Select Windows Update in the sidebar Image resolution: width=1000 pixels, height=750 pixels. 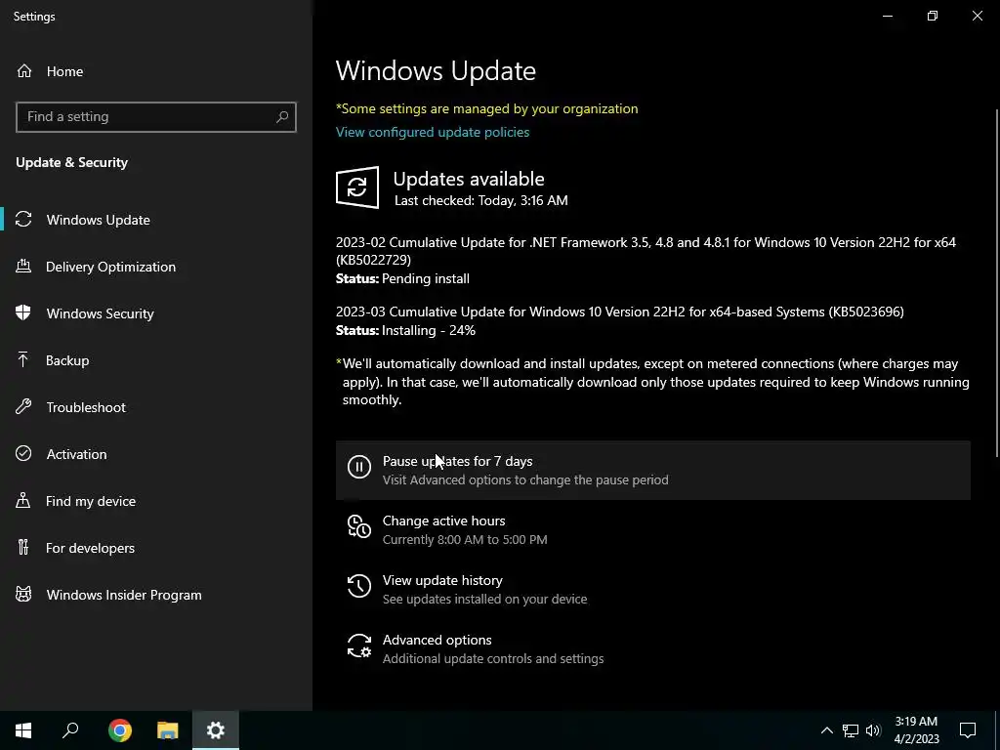pyautogui.click(x=156, y=220)
